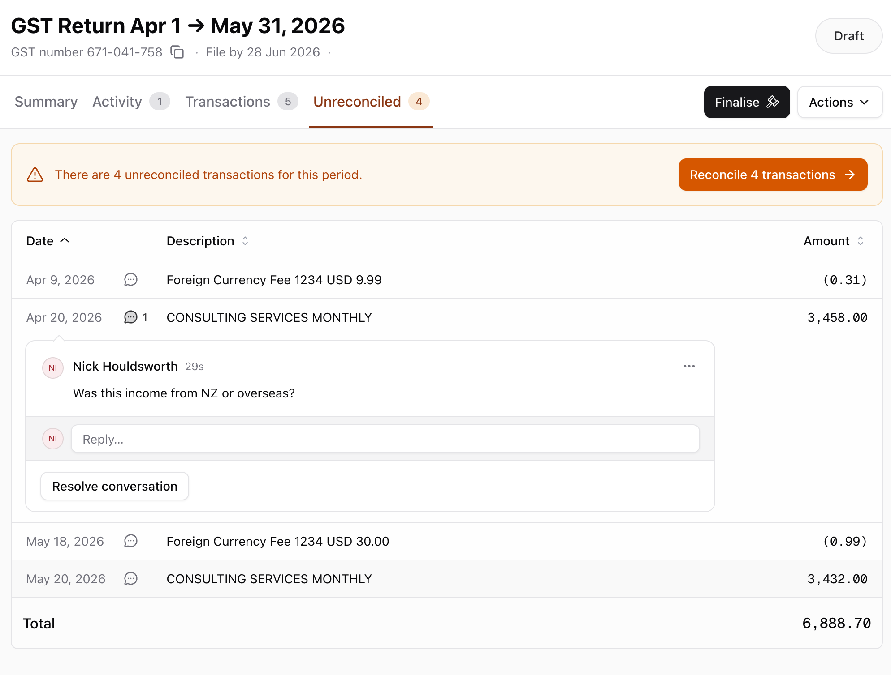Switch to the Summary tab
This screenshot has height=675, width=891.
click(x=46, y=102)
